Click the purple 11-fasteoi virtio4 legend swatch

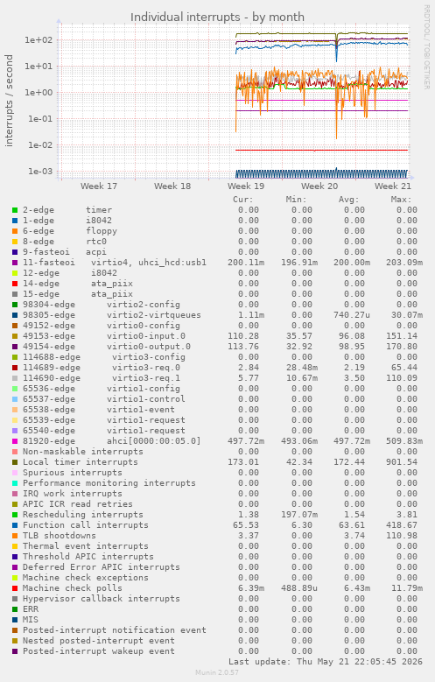point(15,263)
